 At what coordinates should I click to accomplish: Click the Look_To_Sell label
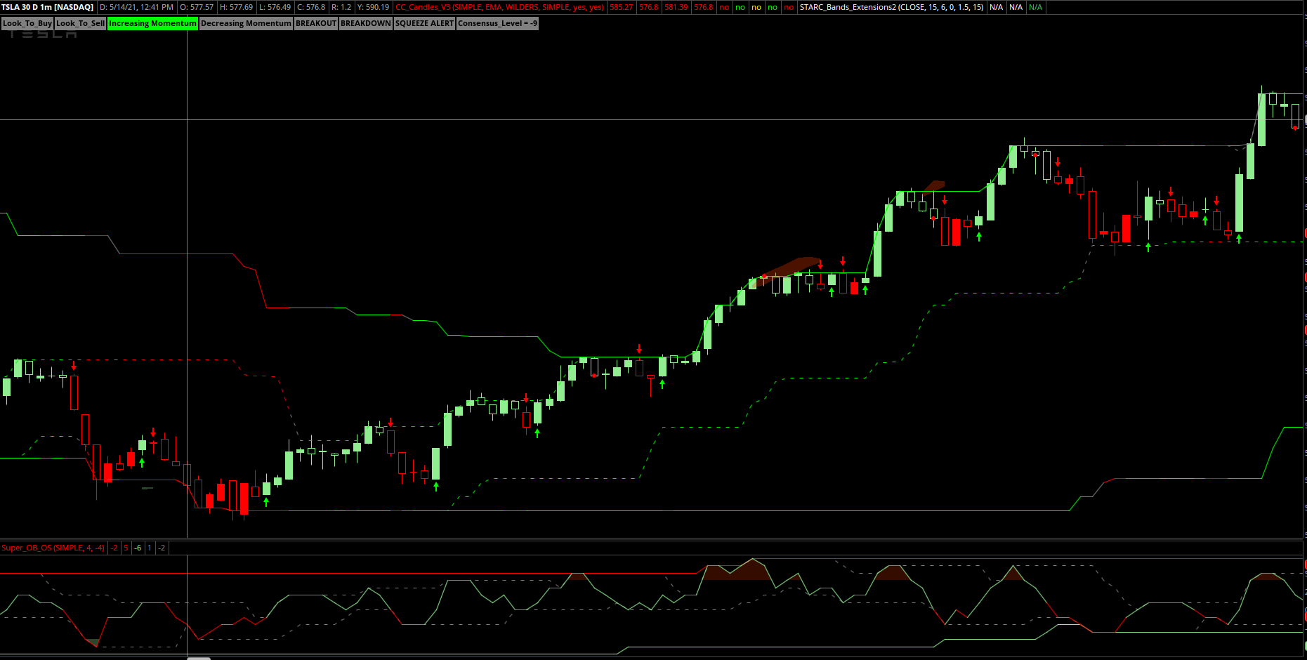81,23
